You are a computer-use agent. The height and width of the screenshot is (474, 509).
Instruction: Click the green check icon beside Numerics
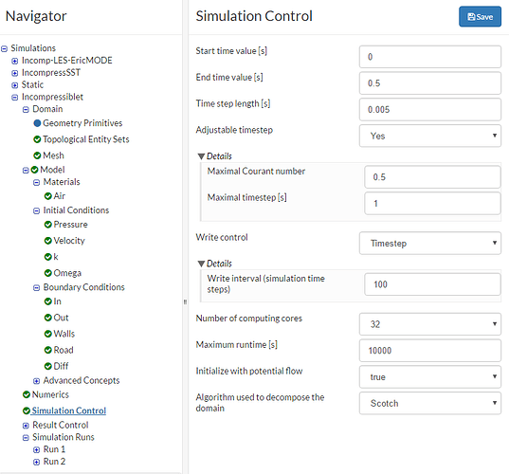click(x=27, y=394)
